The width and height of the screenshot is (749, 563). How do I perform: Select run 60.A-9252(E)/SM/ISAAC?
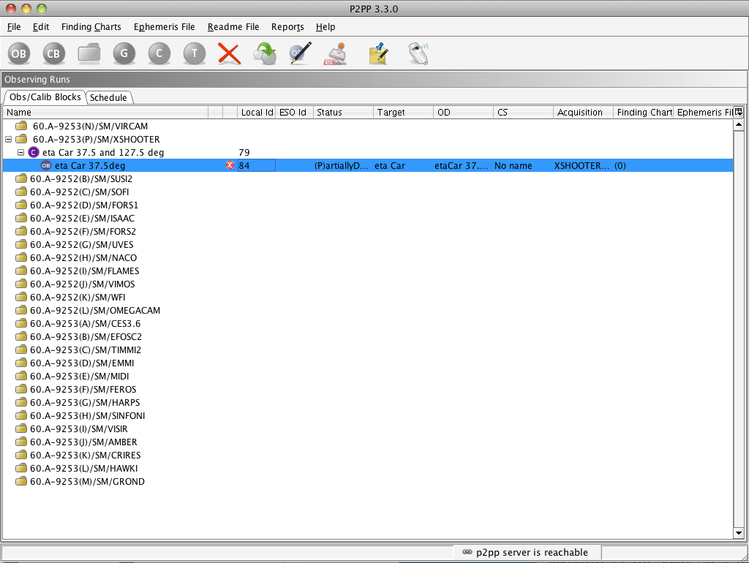[82, 218]
